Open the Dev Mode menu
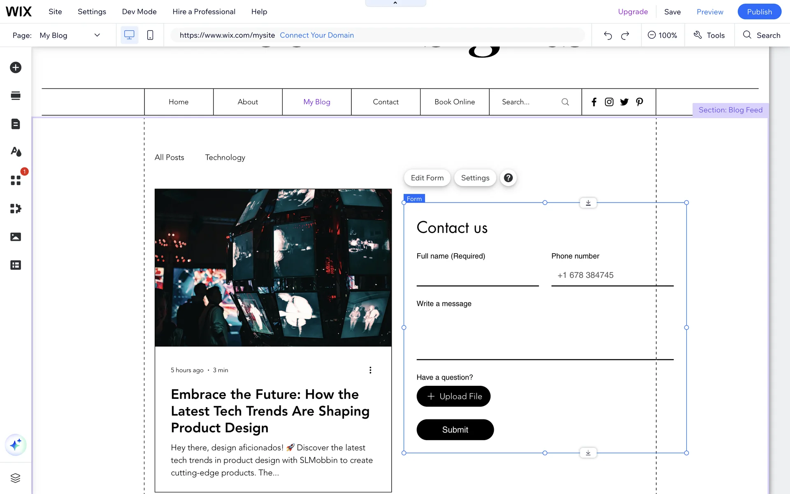The width and height of the screenshot is (790, 494). tap(139, 12)
